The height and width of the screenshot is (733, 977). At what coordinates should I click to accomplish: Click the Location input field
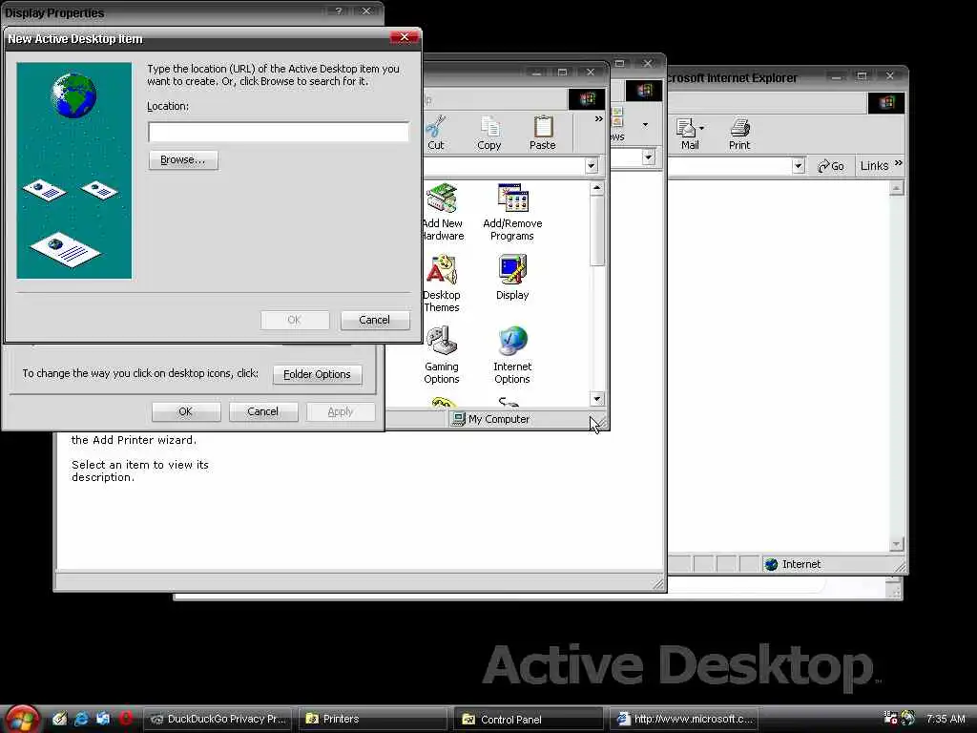(279, 132)
